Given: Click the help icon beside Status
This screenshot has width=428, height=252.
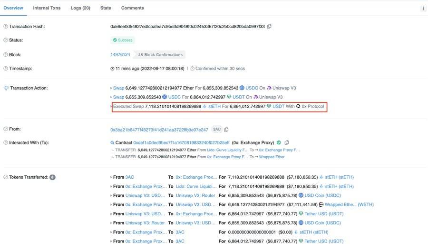Looking at the screenshot, I should (x=5, y=40).
